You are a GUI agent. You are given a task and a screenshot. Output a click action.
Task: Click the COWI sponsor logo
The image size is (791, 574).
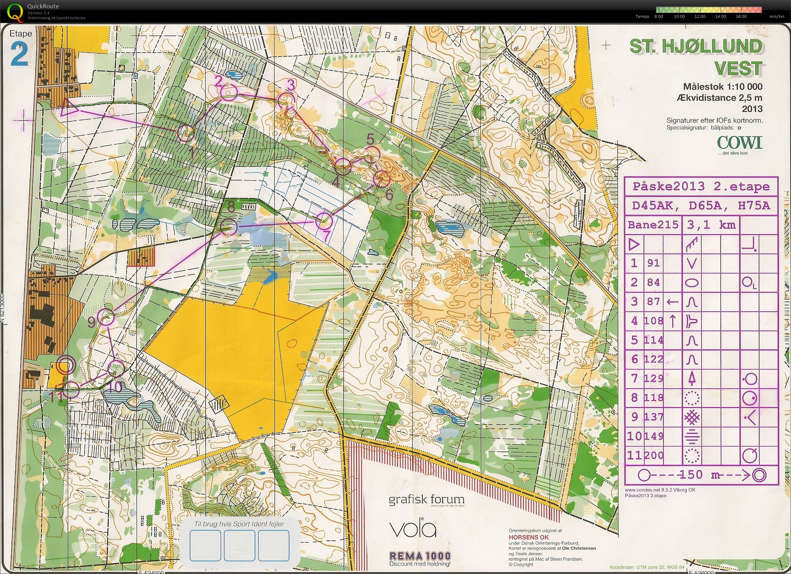pos(740,143)
